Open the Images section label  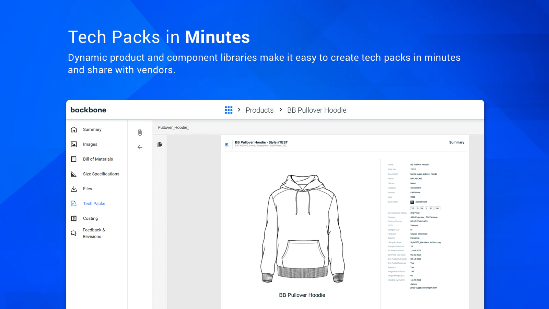tap(90, 145)
